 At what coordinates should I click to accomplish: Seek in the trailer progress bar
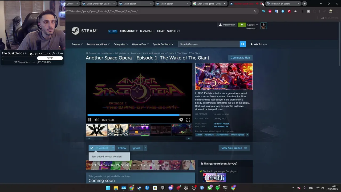coord(139,115)
